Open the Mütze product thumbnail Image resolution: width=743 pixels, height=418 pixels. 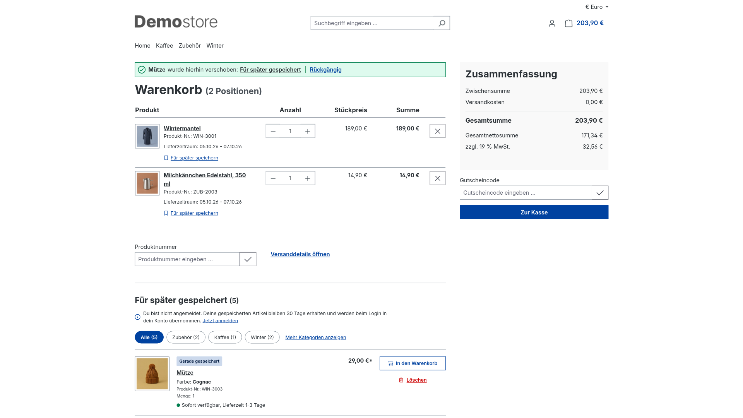coord(152,374)
